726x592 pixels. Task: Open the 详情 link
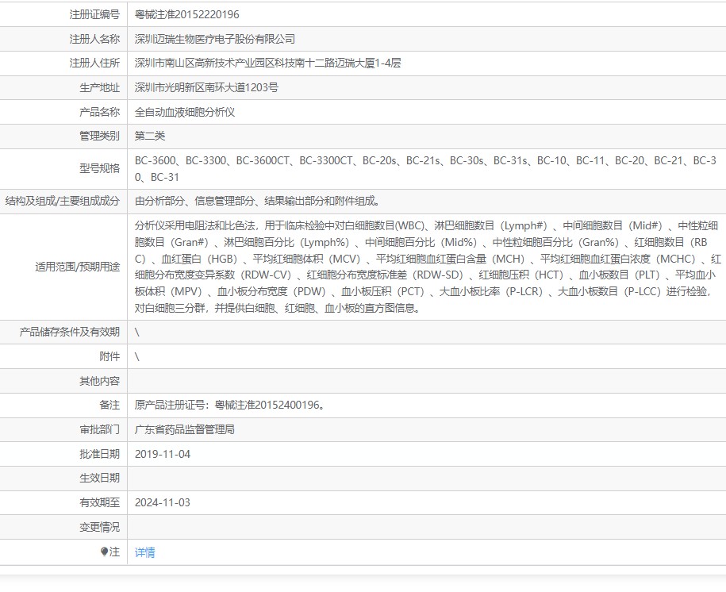145,552
